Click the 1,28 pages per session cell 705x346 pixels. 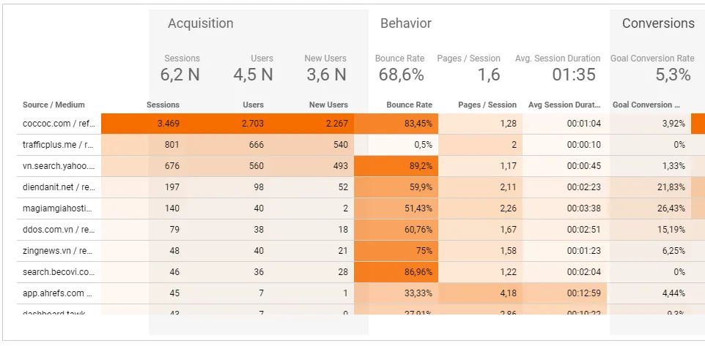481,124
